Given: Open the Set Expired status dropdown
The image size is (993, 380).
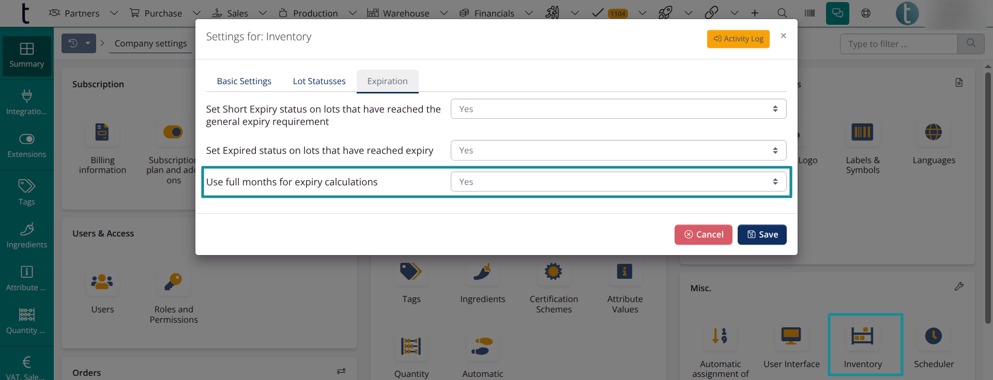Looking at the screenshot, I should pos(618,150).
